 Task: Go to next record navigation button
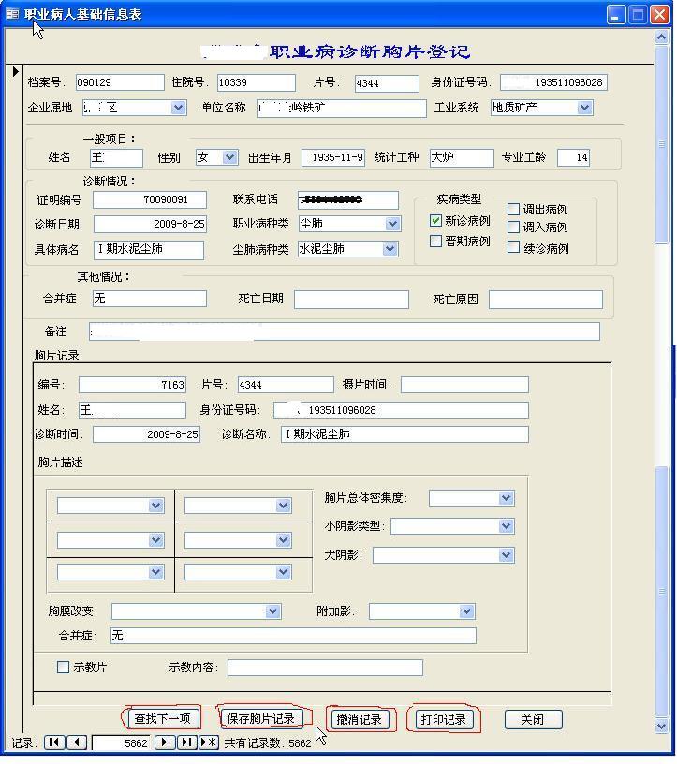pos(164,742)
